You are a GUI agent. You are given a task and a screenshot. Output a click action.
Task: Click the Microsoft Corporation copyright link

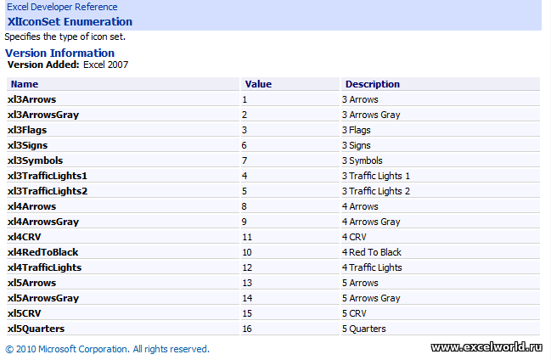(x=108, y=349)
